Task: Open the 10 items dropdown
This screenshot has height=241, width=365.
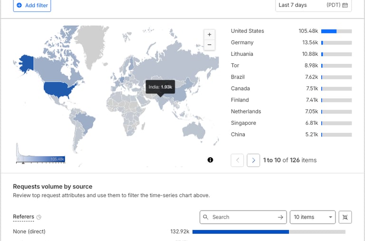Action: coord(313,217)
